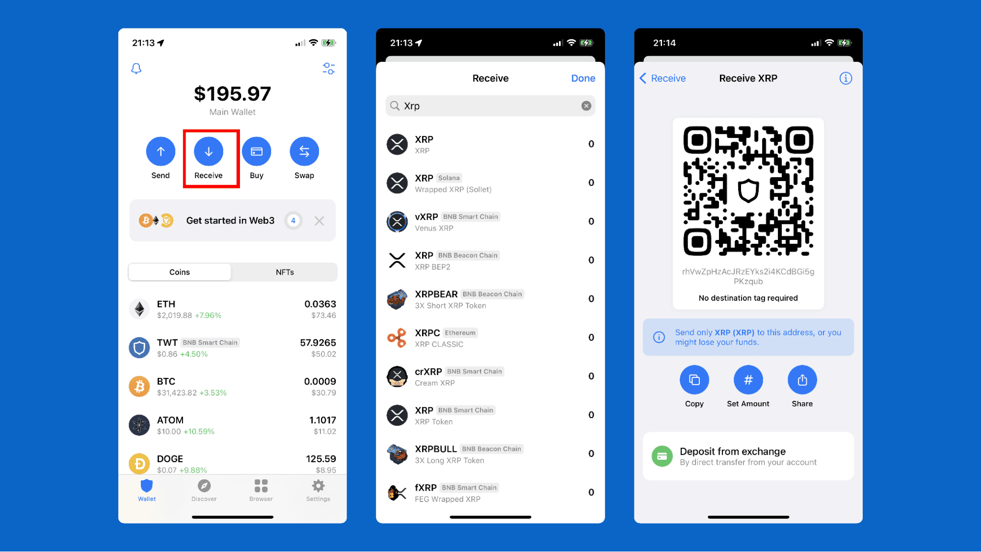Tap the notification bell icon
981x552 pixels.
pos(136,68)
